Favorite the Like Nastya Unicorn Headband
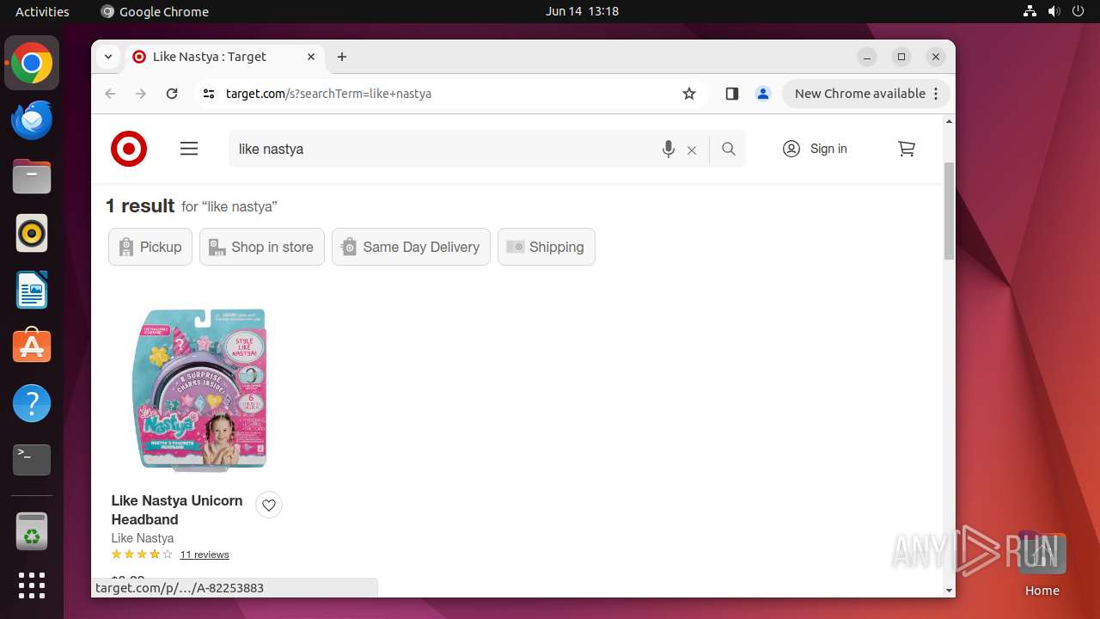 point(269,506)
